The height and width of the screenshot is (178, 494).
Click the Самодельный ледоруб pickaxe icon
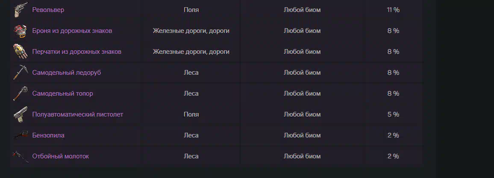point(21,73)
